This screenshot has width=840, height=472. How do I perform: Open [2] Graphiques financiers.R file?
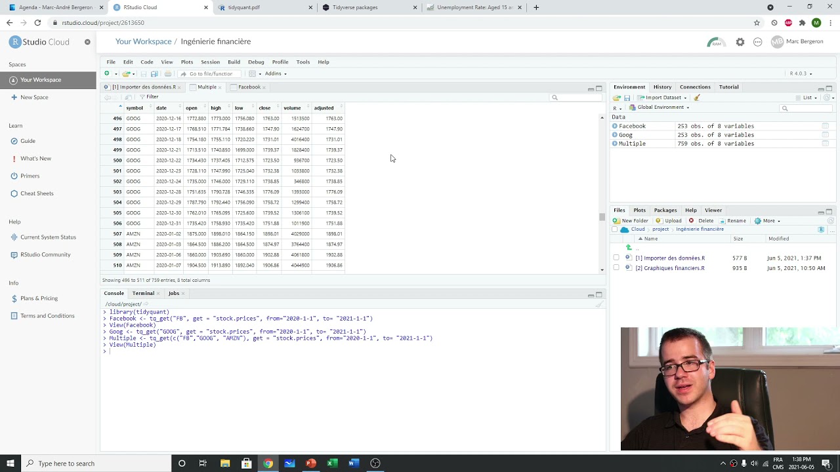pyautogui.click(x=670, y=268)
